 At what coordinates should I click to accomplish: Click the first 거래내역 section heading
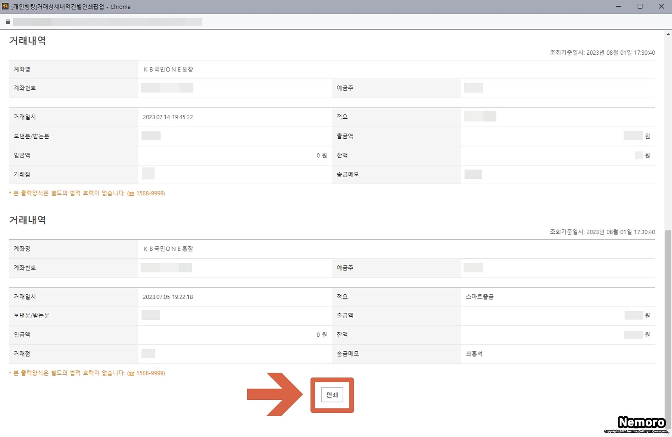point(28,41)
